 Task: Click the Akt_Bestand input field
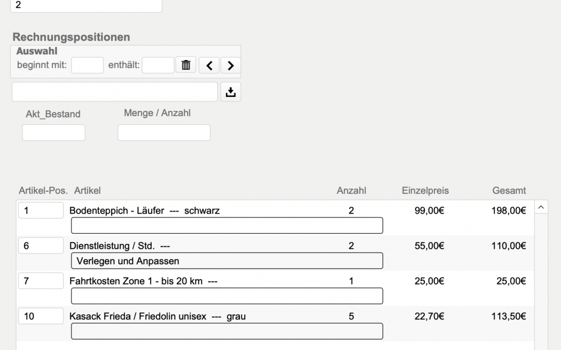(x=54, y=133)
